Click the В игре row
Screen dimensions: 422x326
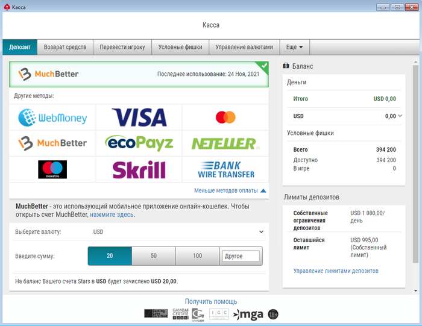point(344,168)
